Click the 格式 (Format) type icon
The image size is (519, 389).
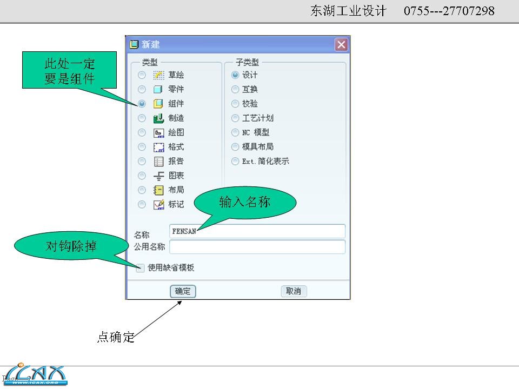pos(157,146)
